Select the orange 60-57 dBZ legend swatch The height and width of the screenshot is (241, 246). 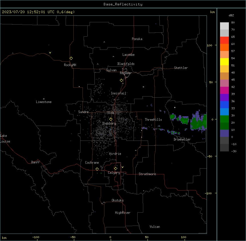pos(224,47)
